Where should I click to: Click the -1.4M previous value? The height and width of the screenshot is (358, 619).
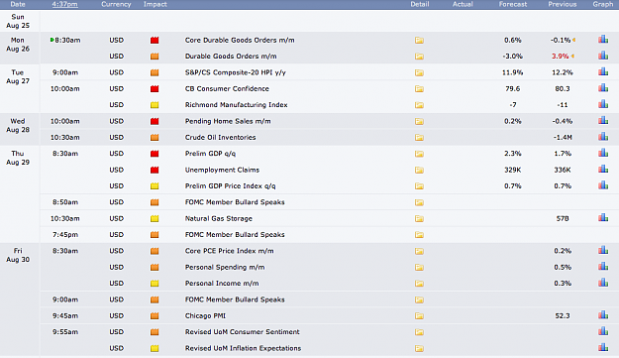click(563, 138)
